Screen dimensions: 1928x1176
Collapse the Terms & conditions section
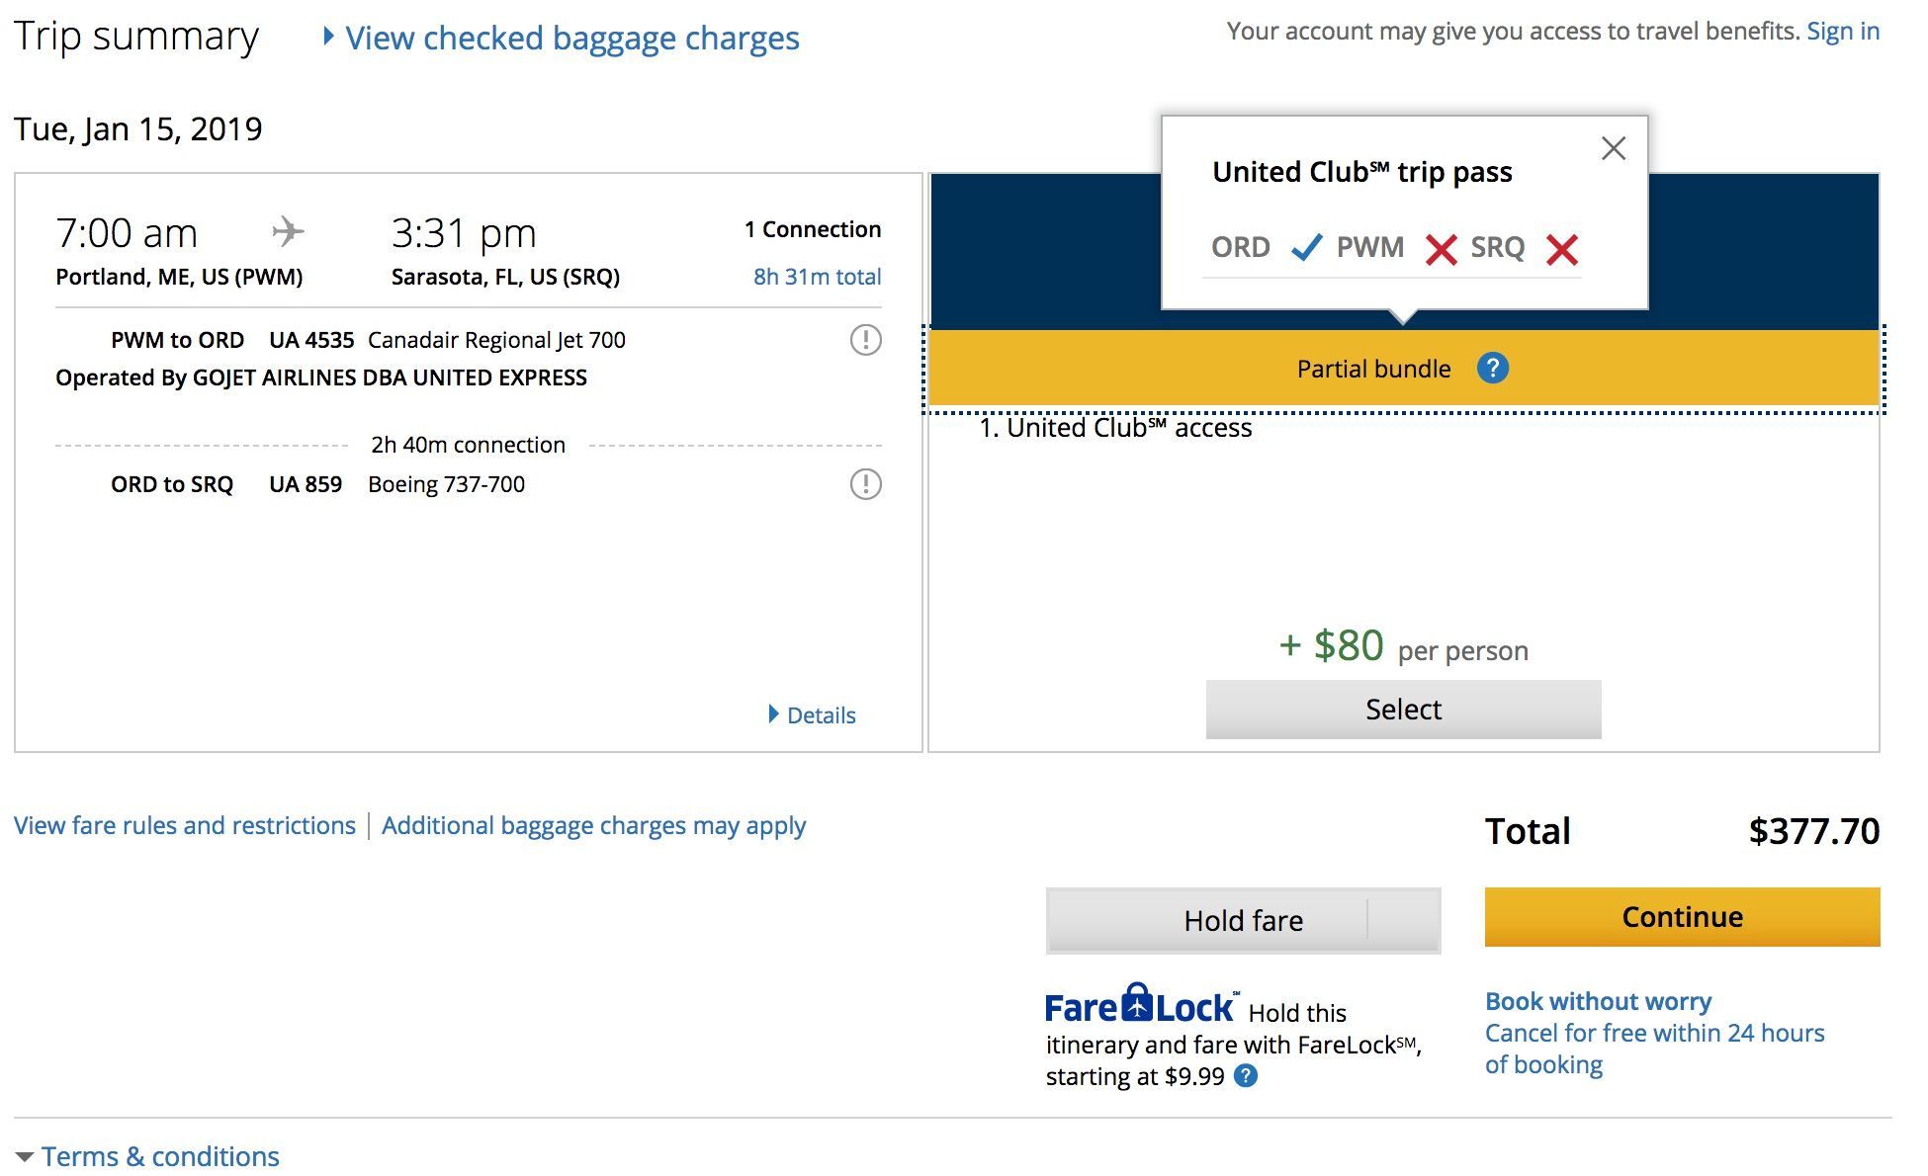pos(147,1155)
